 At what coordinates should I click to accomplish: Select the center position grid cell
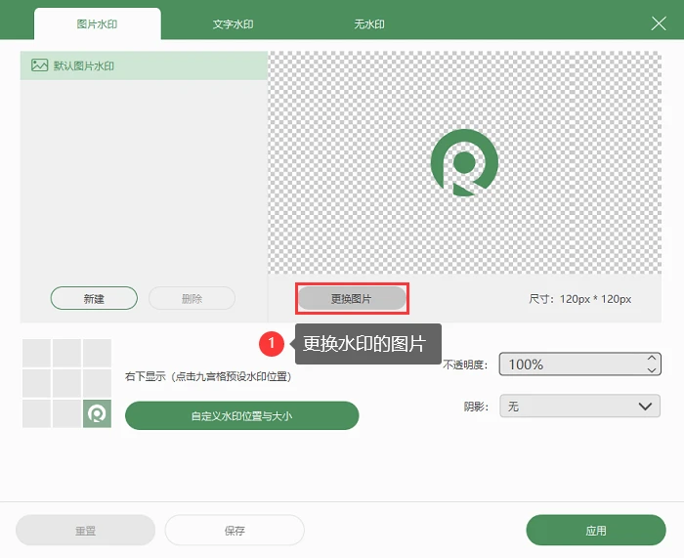(x=66, y=383)
